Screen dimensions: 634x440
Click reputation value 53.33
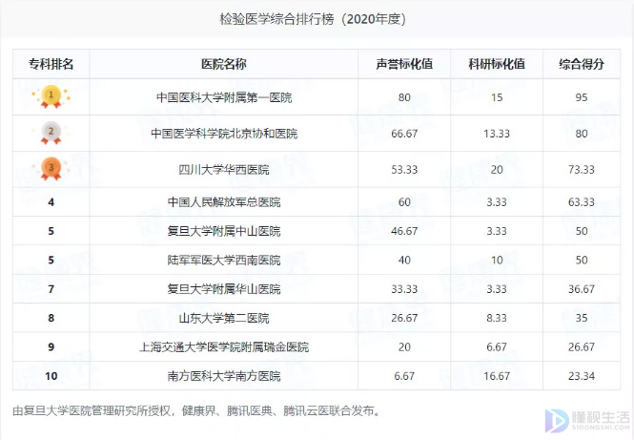point(404,170)
